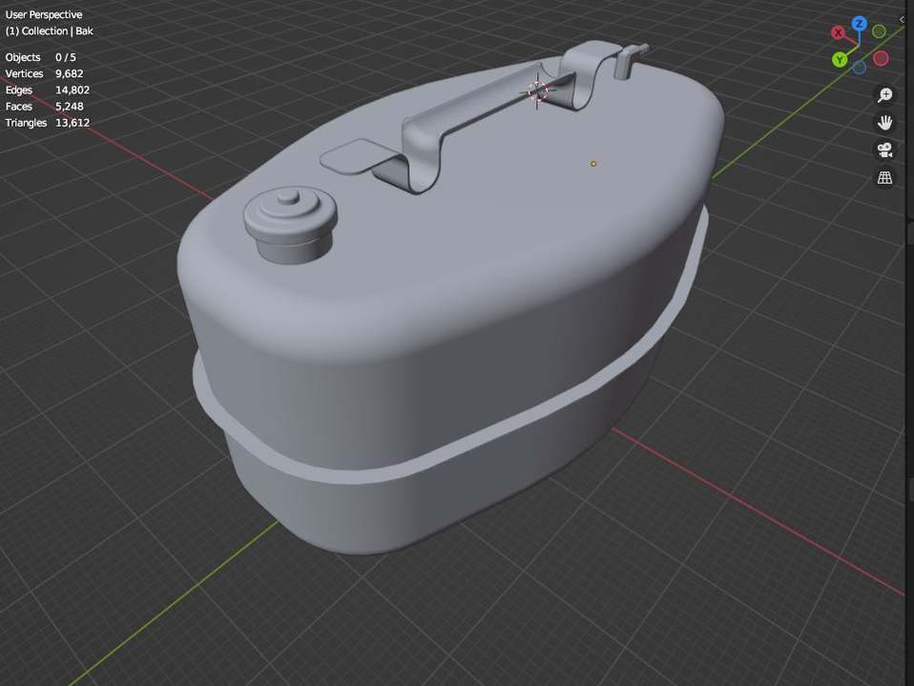Click the "(1) Collection | Bak" text

(50, 30)
